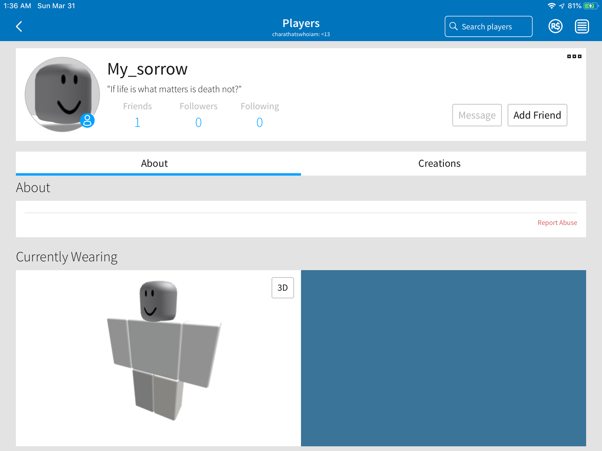Open the search players field
The height and width of the screenshot is (451, 602).
488,26
